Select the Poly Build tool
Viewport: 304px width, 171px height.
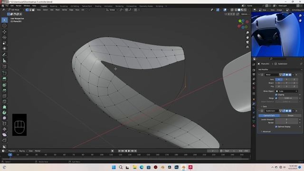click(4, 107)
